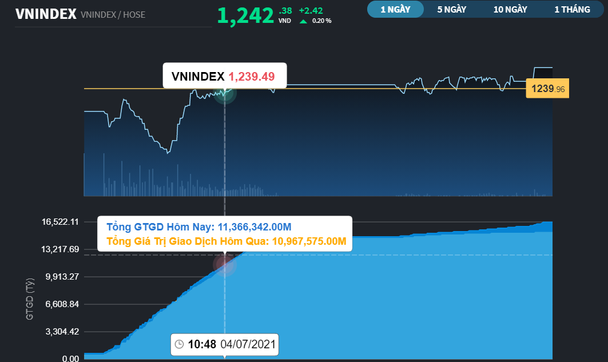Click the 6,608.84 axis label

pos(62,304)
